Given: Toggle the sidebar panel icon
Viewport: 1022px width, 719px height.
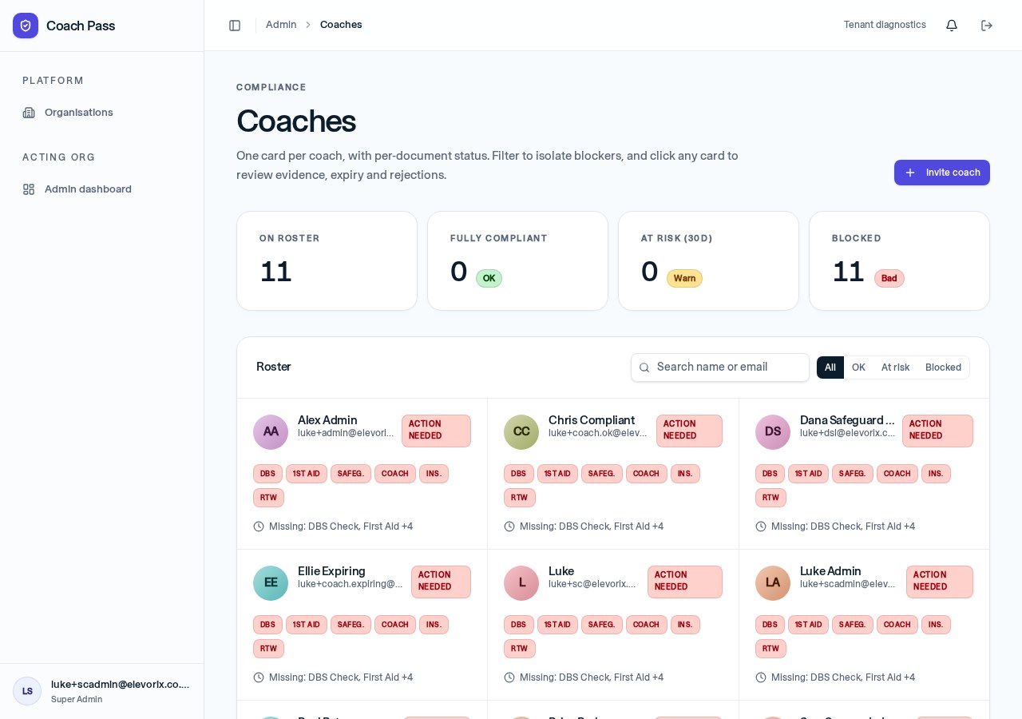Looking at the screenshot, I should click(x=235, y=26).
